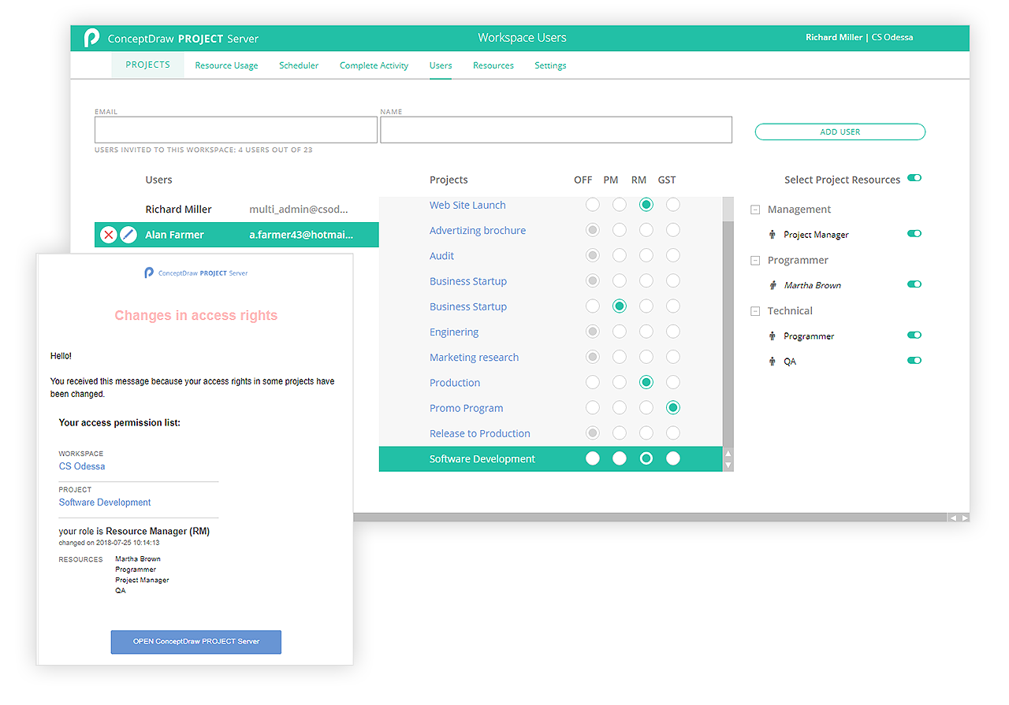1009x705 pixels.
Task: Edit Alan Farmer using the blue pencil icon
Action: pos(128,235)
